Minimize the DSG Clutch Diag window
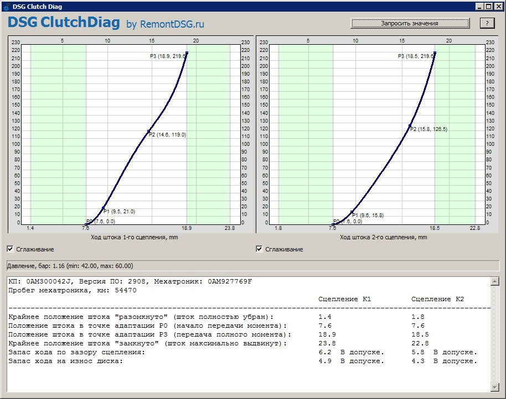 coord(480,7)
